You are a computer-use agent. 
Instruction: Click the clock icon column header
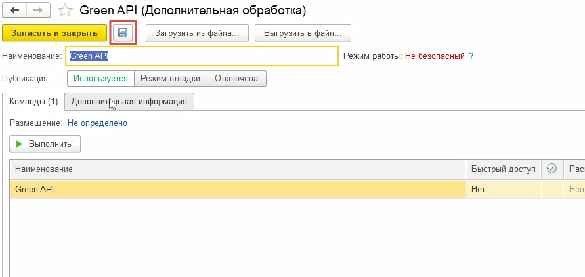[x=552, y=169]
